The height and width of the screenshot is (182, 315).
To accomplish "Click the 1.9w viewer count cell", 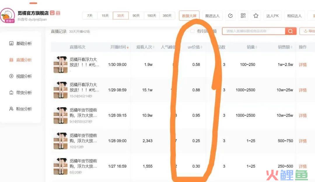I will point(148,65).
